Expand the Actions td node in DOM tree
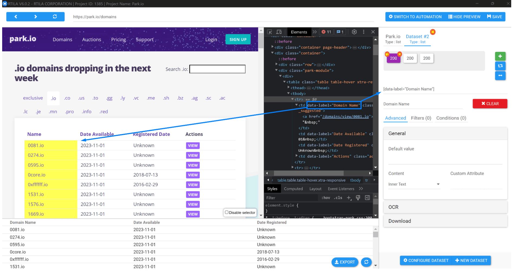Screen dimensions: 512x271 (296, 156)
